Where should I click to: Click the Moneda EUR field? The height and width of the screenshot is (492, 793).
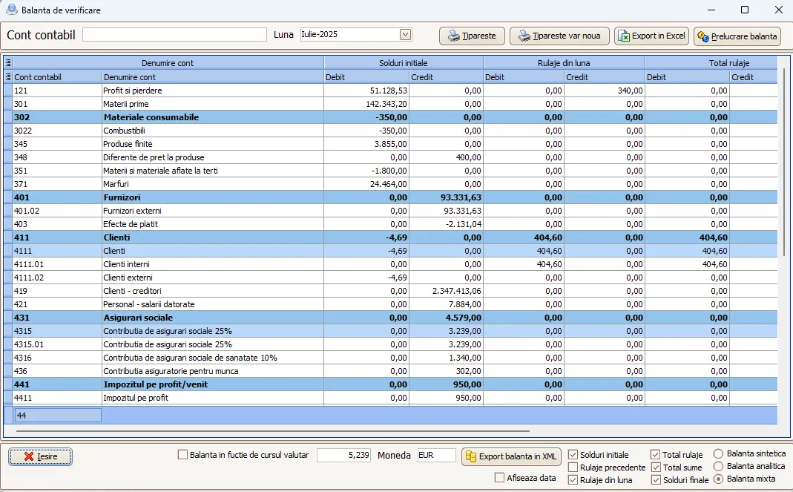coord(436,455)
